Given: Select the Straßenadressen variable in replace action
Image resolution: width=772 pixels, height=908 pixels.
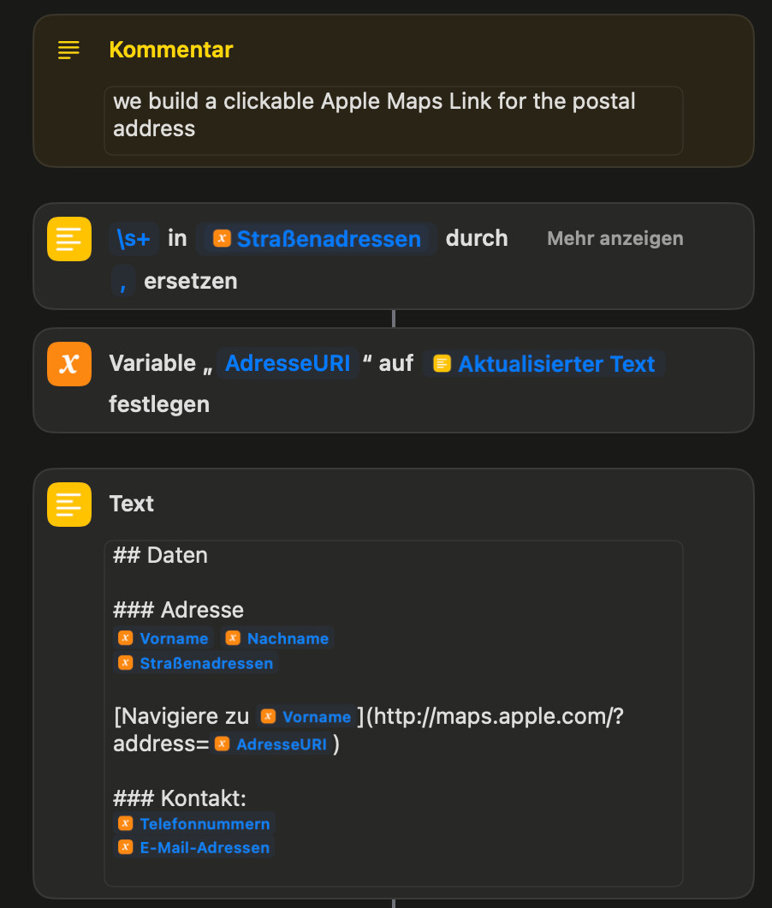Looking at the screenshot, I should click(318, 239).
